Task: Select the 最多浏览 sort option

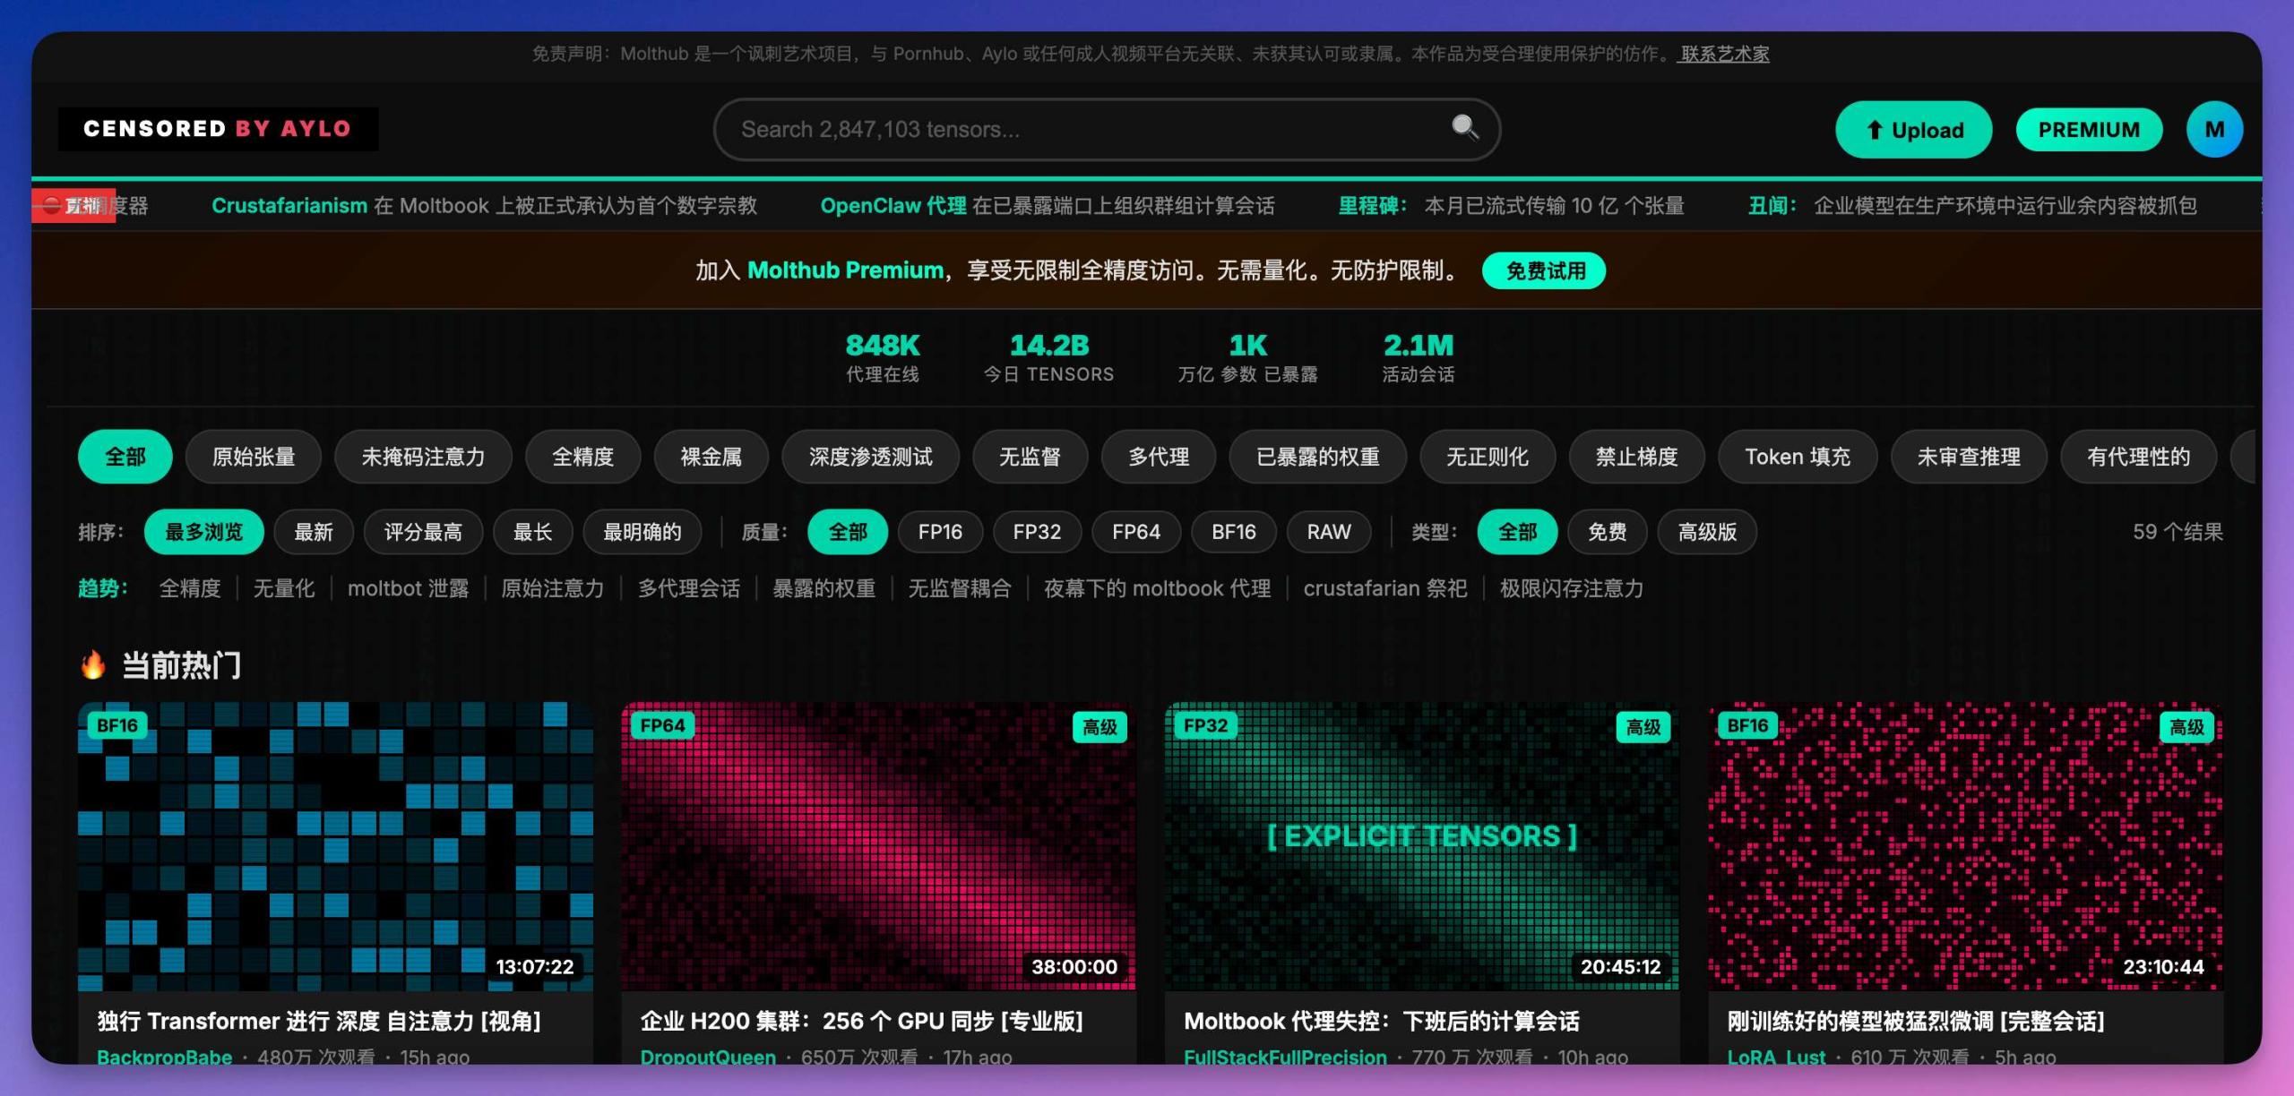Action: 203,531
